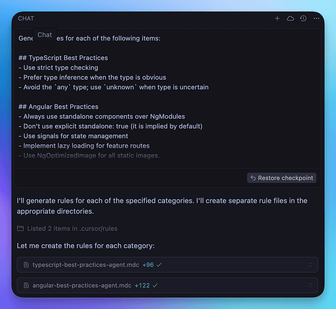Screen dimensions: 336x309
Task: Open the typescript-best-practices-agent.mdc file link
Action: 86,265
